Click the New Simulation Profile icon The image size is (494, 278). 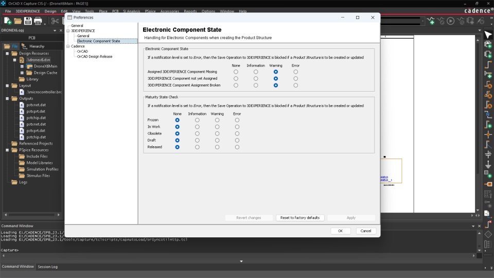(x=431, y=21)
